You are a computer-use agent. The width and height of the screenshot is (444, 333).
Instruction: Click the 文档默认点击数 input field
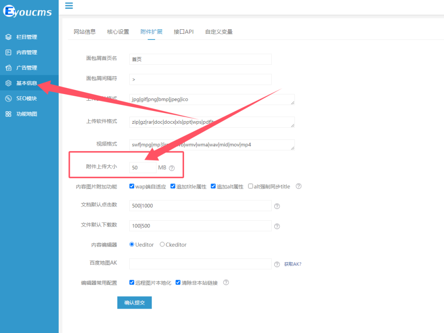tap(200, 206)
